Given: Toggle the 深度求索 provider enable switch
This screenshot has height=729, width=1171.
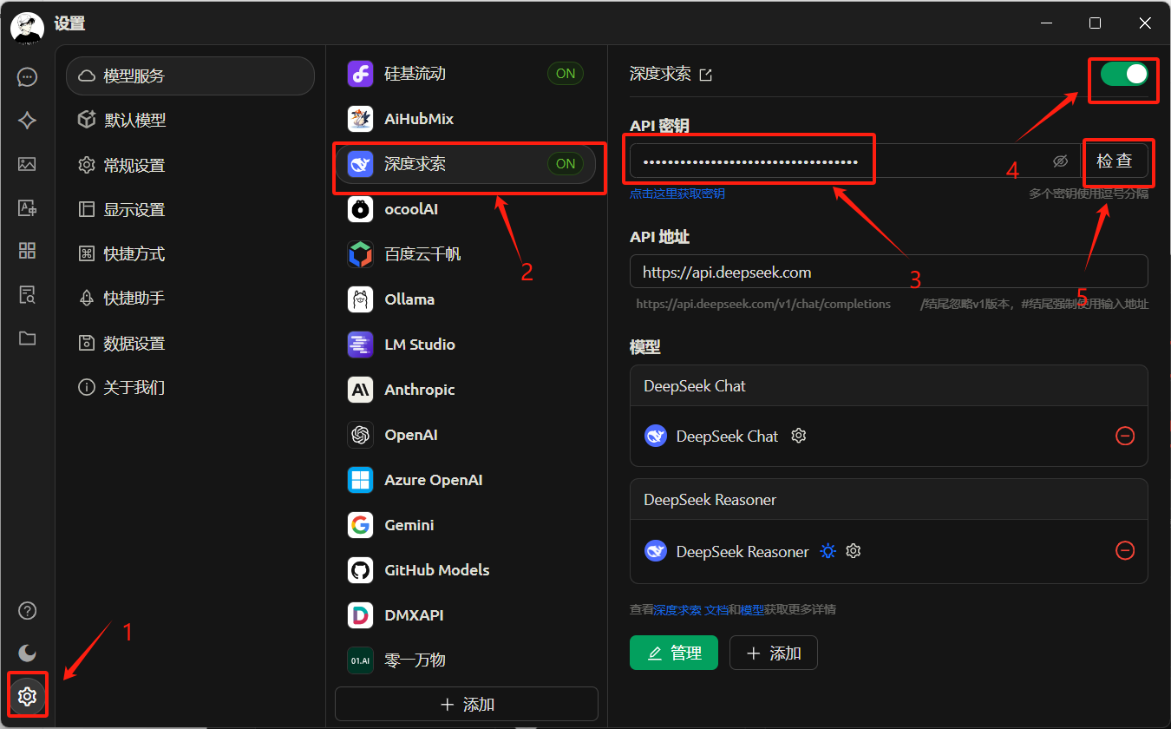Looking at the screenshot, I should coord(1123,75).
